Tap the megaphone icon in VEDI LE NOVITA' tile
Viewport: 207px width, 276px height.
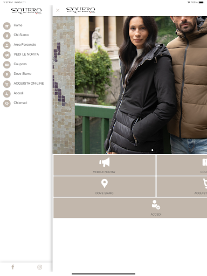pos(105,162)
